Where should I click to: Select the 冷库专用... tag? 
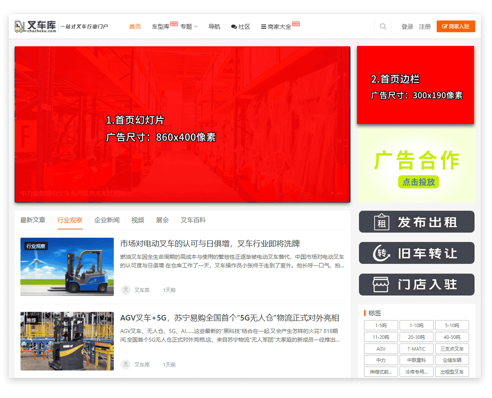416,371
